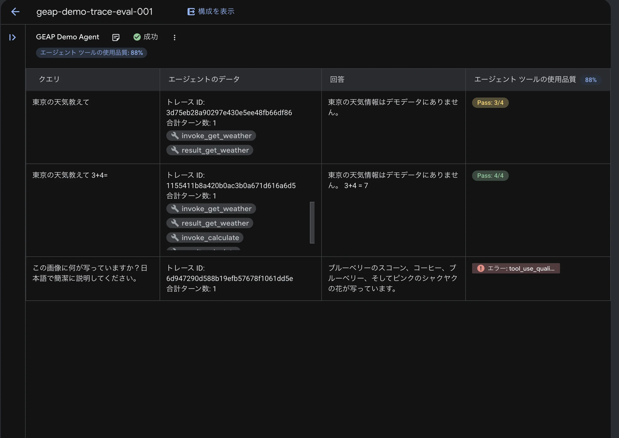Open the three-dot more options menu
Screen dimensions: 619x438
pyautogui.click(x=174, y=38)
